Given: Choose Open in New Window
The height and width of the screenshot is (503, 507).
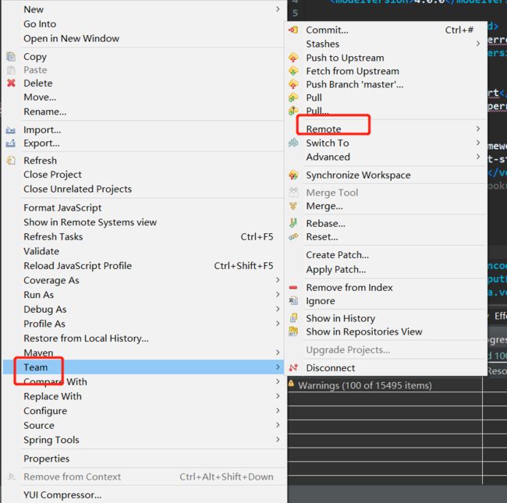Looking at the screenshot, I should coord(72,38).
